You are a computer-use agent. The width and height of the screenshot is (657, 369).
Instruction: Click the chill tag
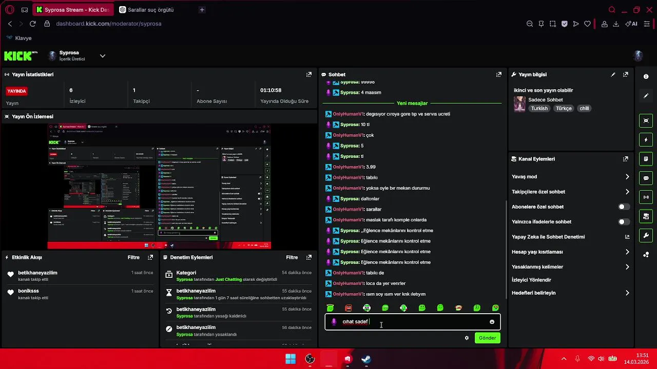584,109
